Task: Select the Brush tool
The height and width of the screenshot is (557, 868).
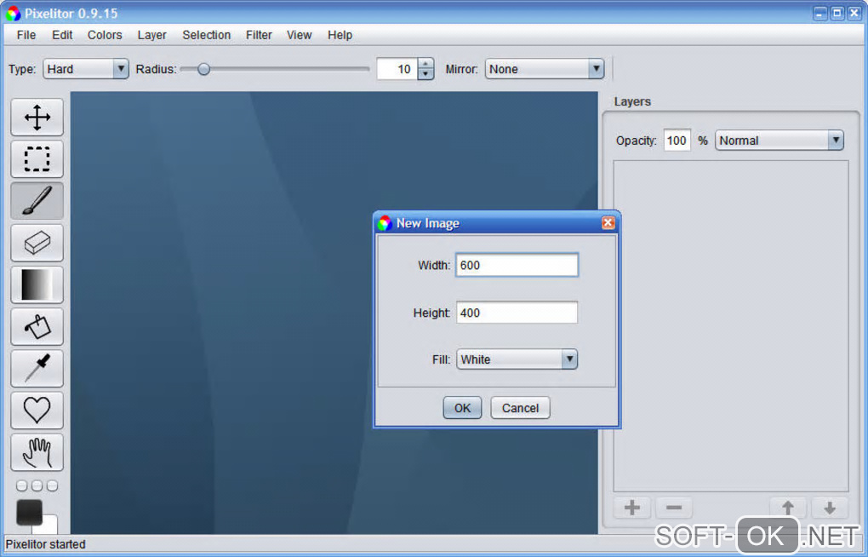Action: coord(37,201)
